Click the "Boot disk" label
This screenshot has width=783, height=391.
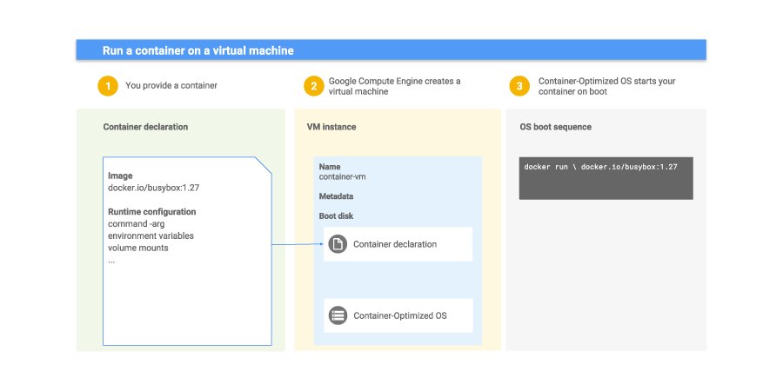click(x=336, y=216)
